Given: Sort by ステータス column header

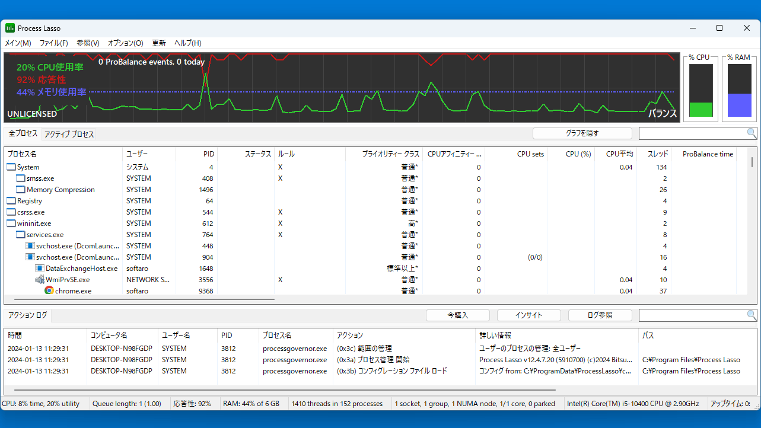Looking at the screenshot, I should pos(246,154).
